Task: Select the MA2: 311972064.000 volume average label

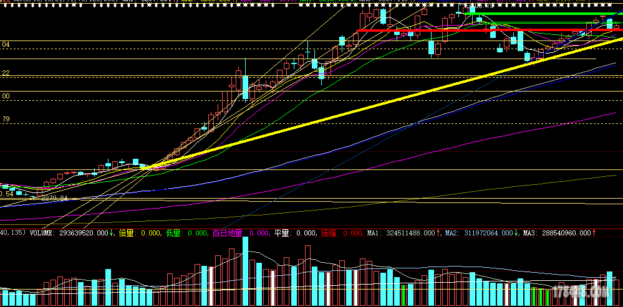Action: pos(479,233)
